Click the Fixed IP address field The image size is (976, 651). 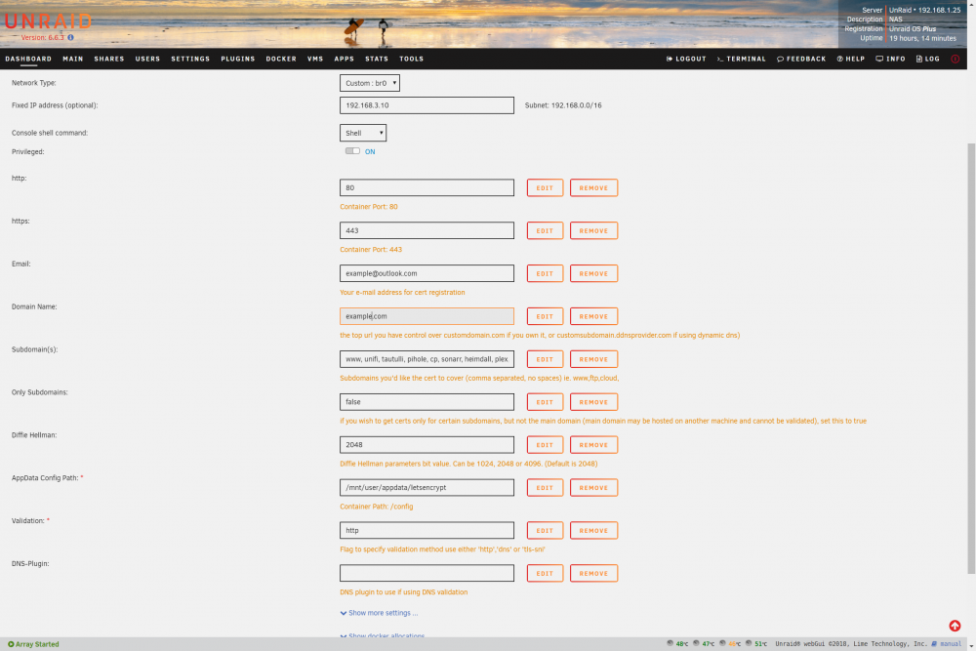427,105
